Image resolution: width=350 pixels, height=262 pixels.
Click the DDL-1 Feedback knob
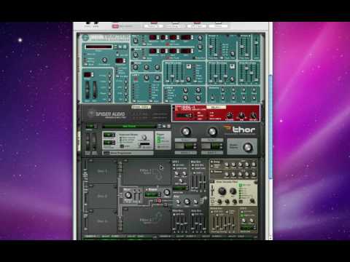(x=229, y=116)
